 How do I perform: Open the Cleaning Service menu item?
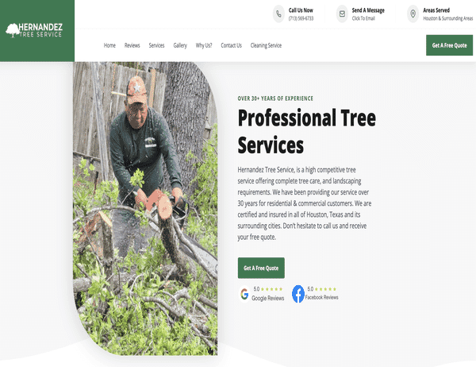tap(266, 45)
